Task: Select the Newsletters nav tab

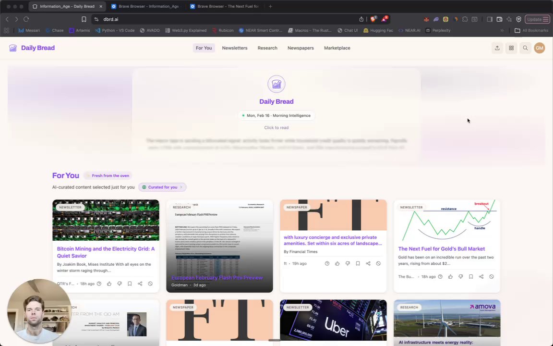Action: tap(235, 48)
